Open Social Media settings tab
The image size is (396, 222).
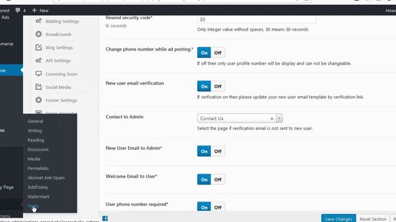(x=58, y=87)
